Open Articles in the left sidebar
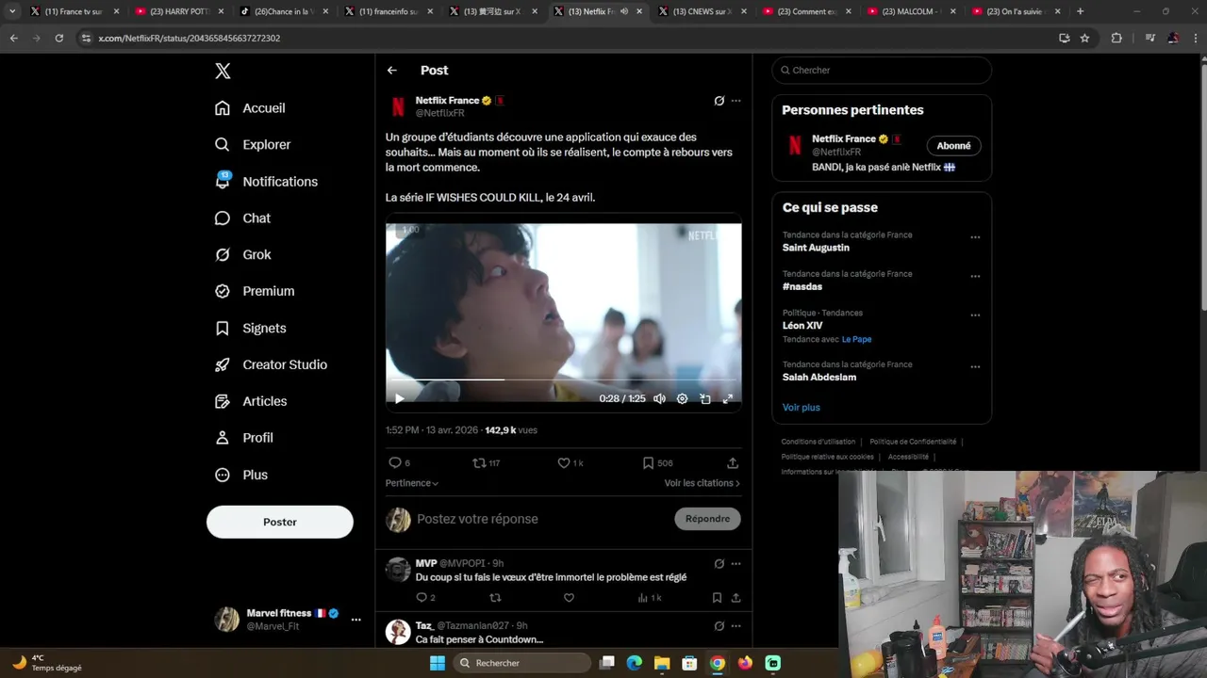This screenshot has height=678, width=1207. click(x=251, y=401)
